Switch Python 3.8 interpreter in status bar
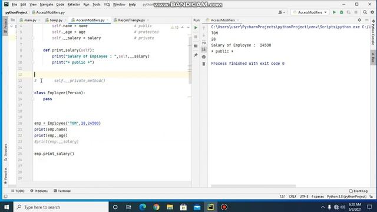Viewport: 377px width, 212px height. [346, 197]
